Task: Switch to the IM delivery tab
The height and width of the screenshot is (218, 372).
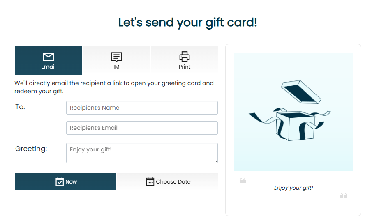Action: click(117, 60)
